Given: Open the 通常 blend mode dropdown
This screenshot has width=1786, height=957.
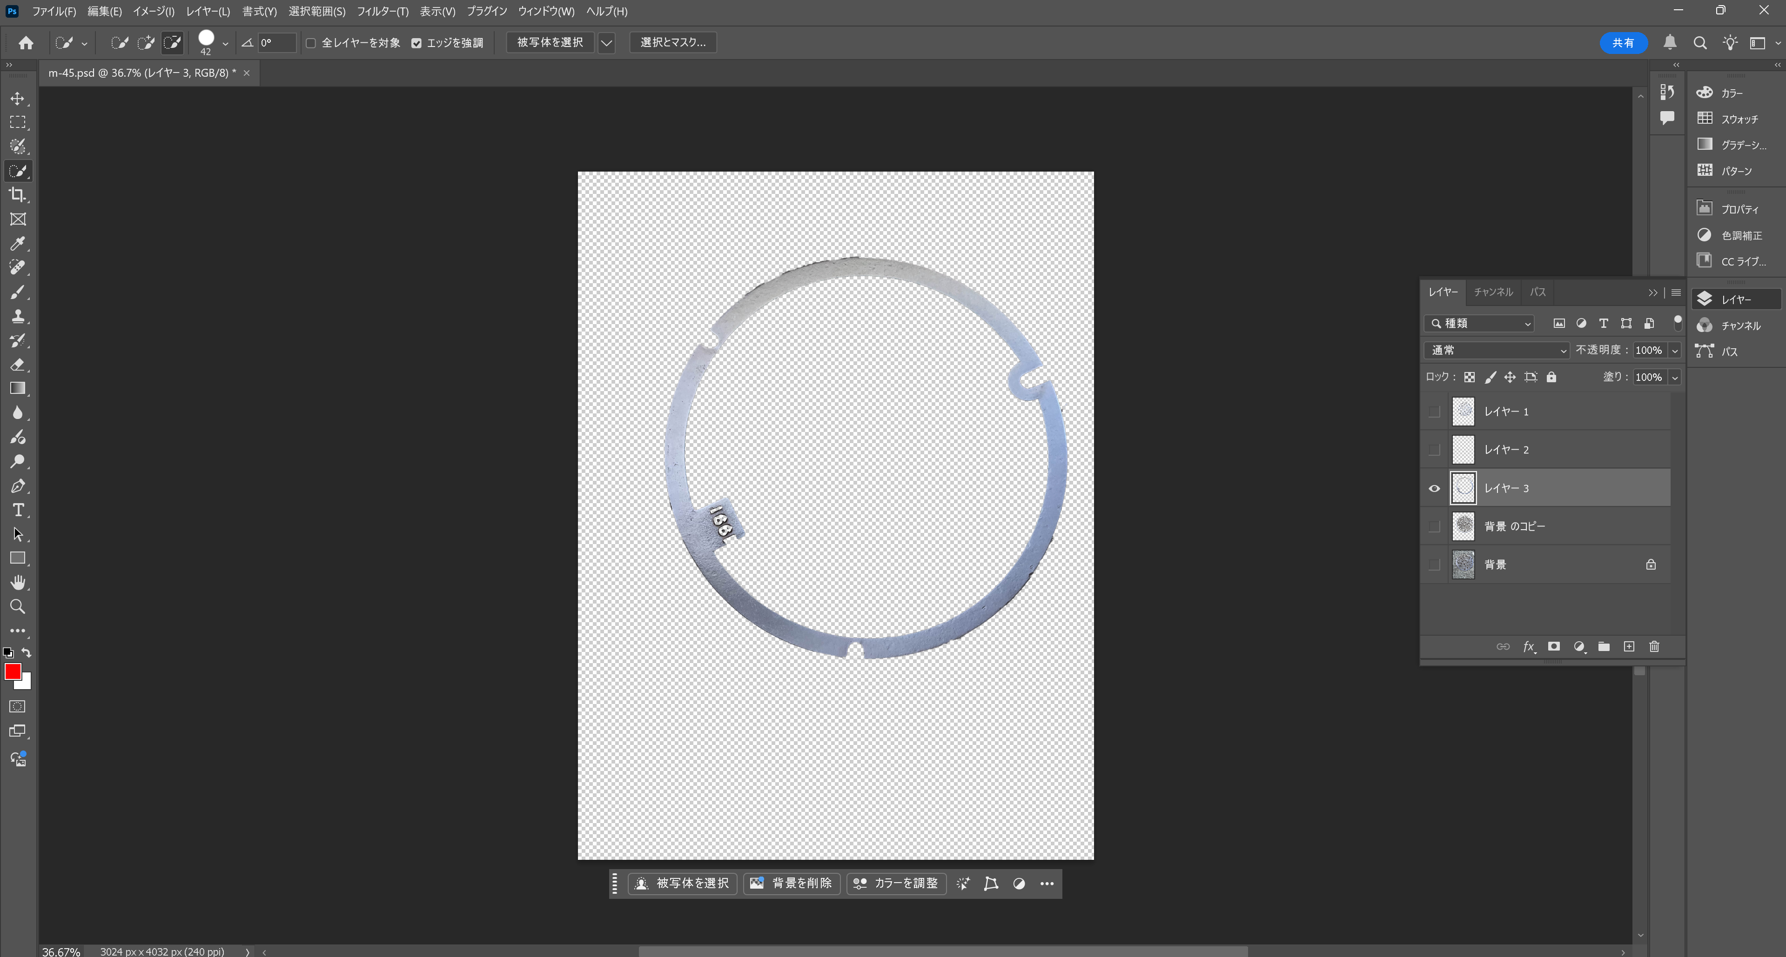Looking at the screenshot, I should (x=1497, y=351).
